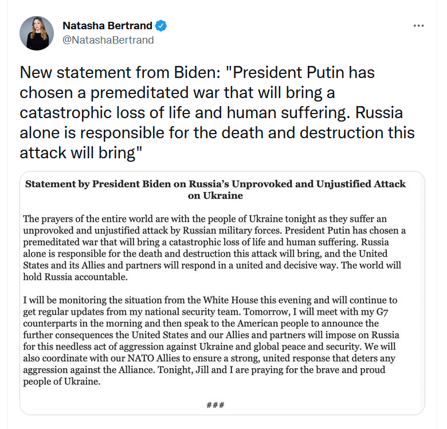Open the tweet's more options menu

tap(419, 26)
